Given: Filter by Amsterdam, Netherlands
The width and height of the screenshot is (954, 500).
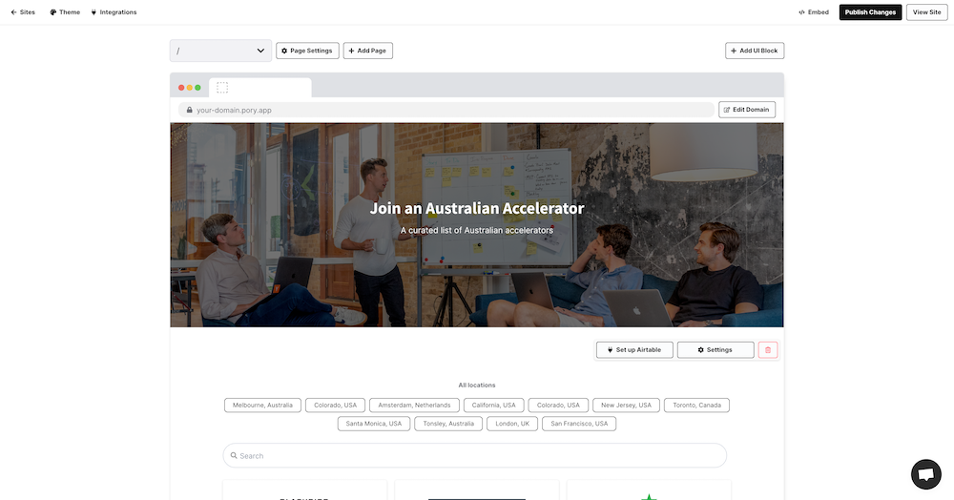Looking at the screenshot, I should point(414,406).
